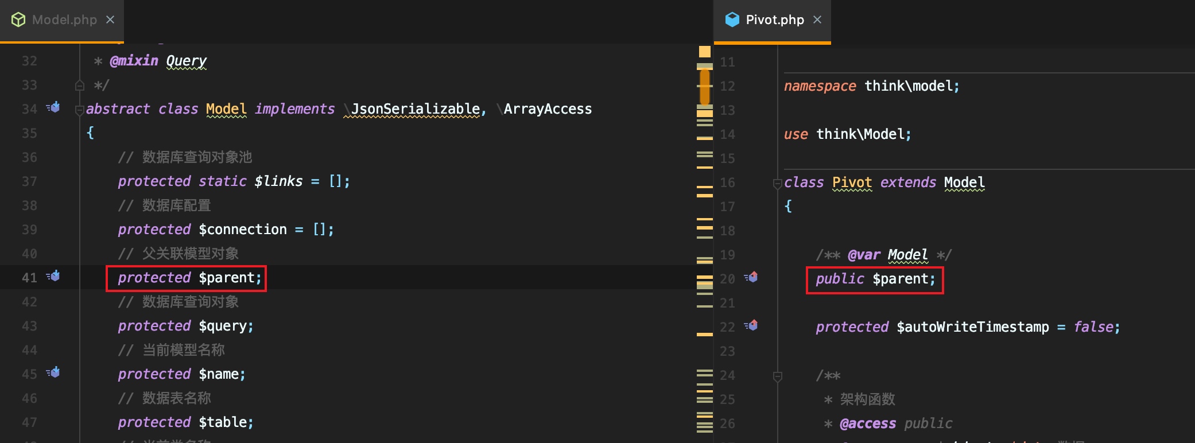
Task: Click 'think\model' namespace in Pivot.php
Action: pos(908,86)
